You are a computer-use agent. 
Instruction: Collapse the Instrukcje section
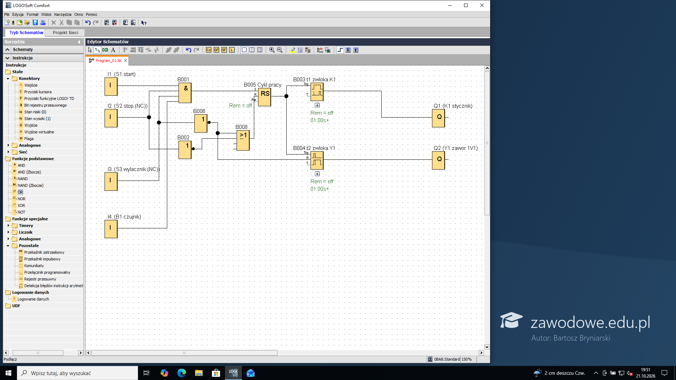click(7, 58)
